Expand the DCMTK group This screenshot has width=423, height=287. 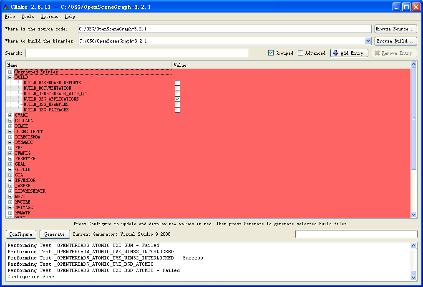(x=10, y=126)
